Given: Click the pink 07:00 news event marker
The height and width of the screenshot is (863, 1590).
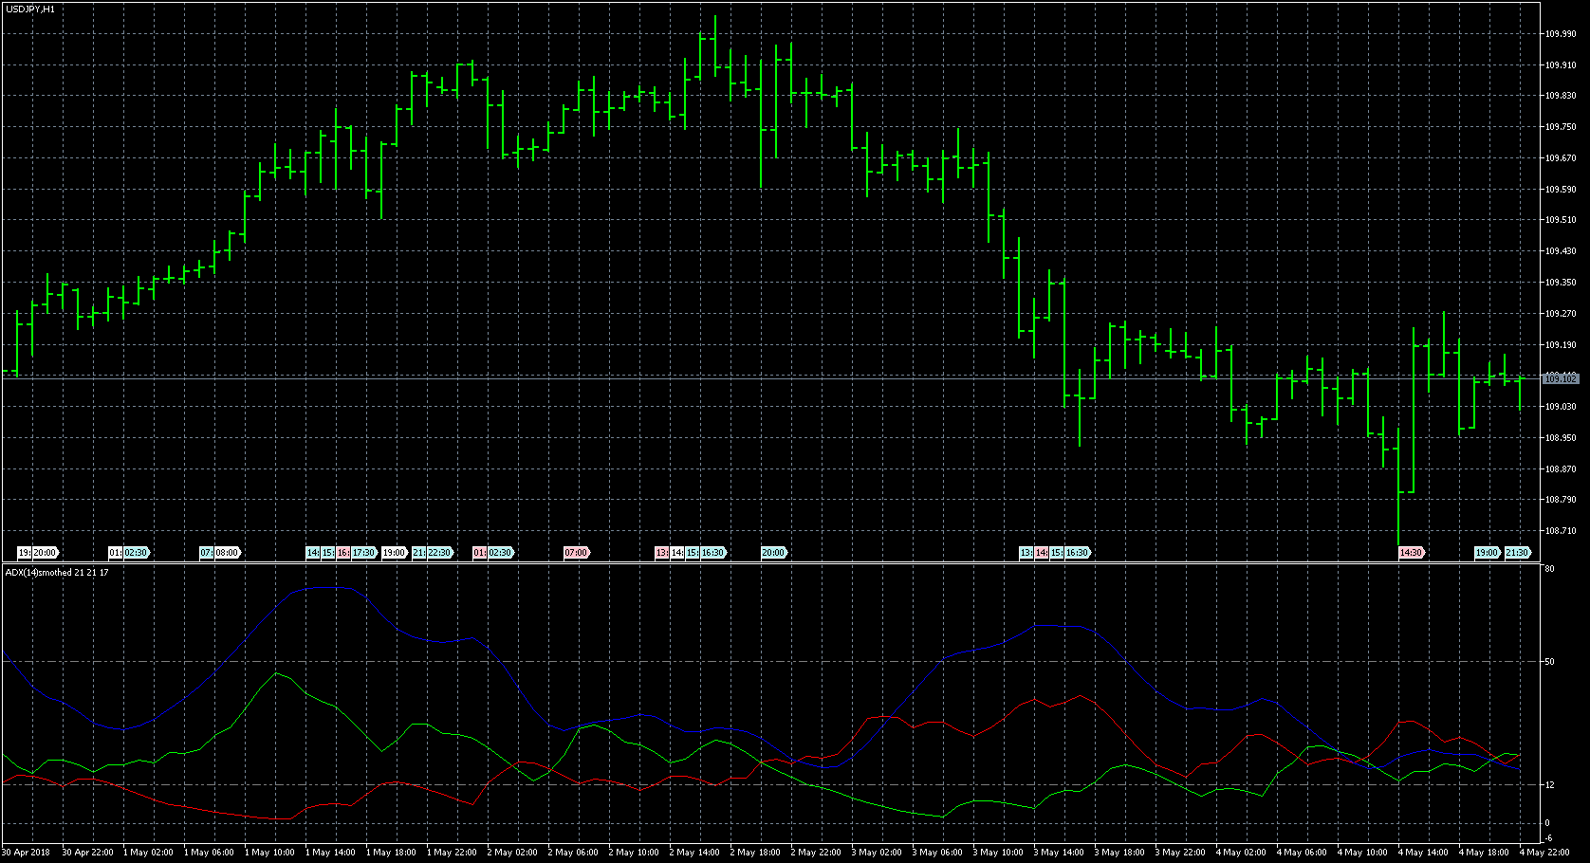Looking at the screenshot, I should pyautogui.click(x=577, y=553).
